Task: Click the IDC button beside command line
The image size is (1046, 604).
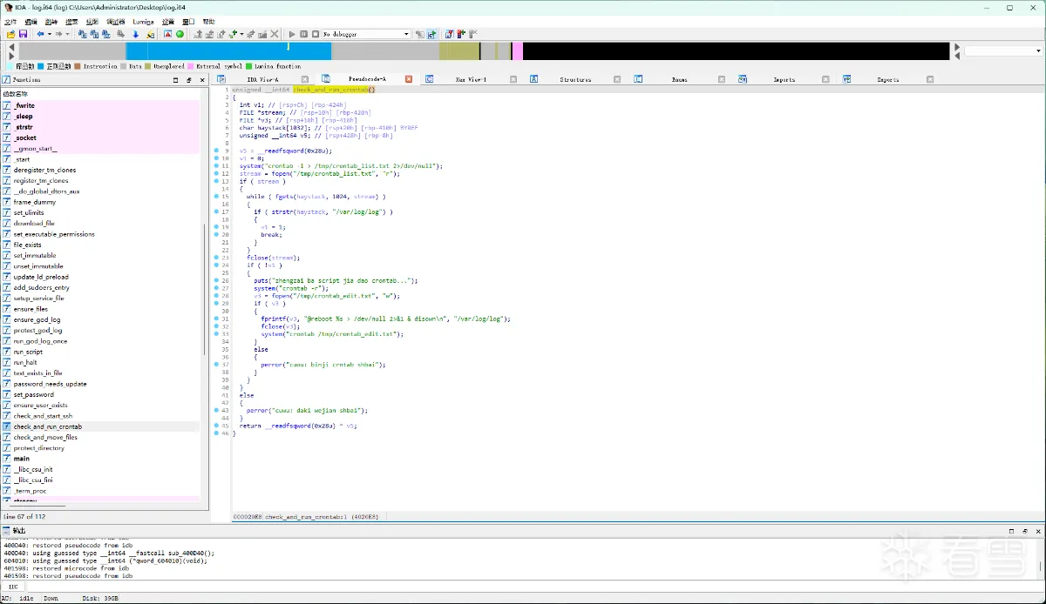Action: point(13,587)
